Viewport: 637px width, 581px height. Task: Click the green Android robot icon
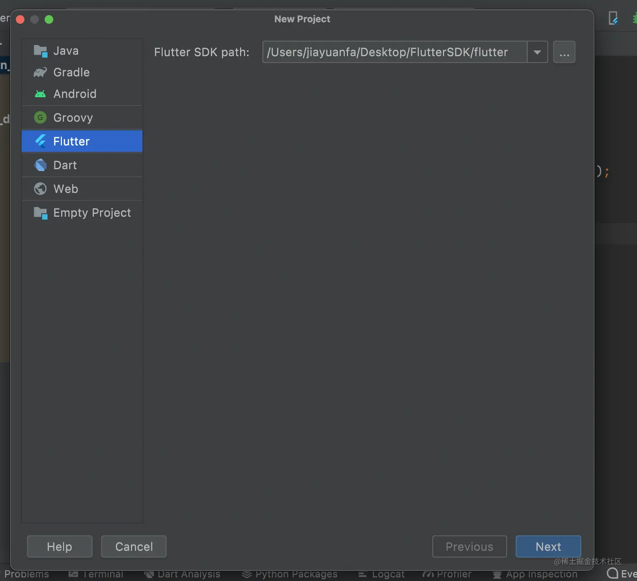40,94
